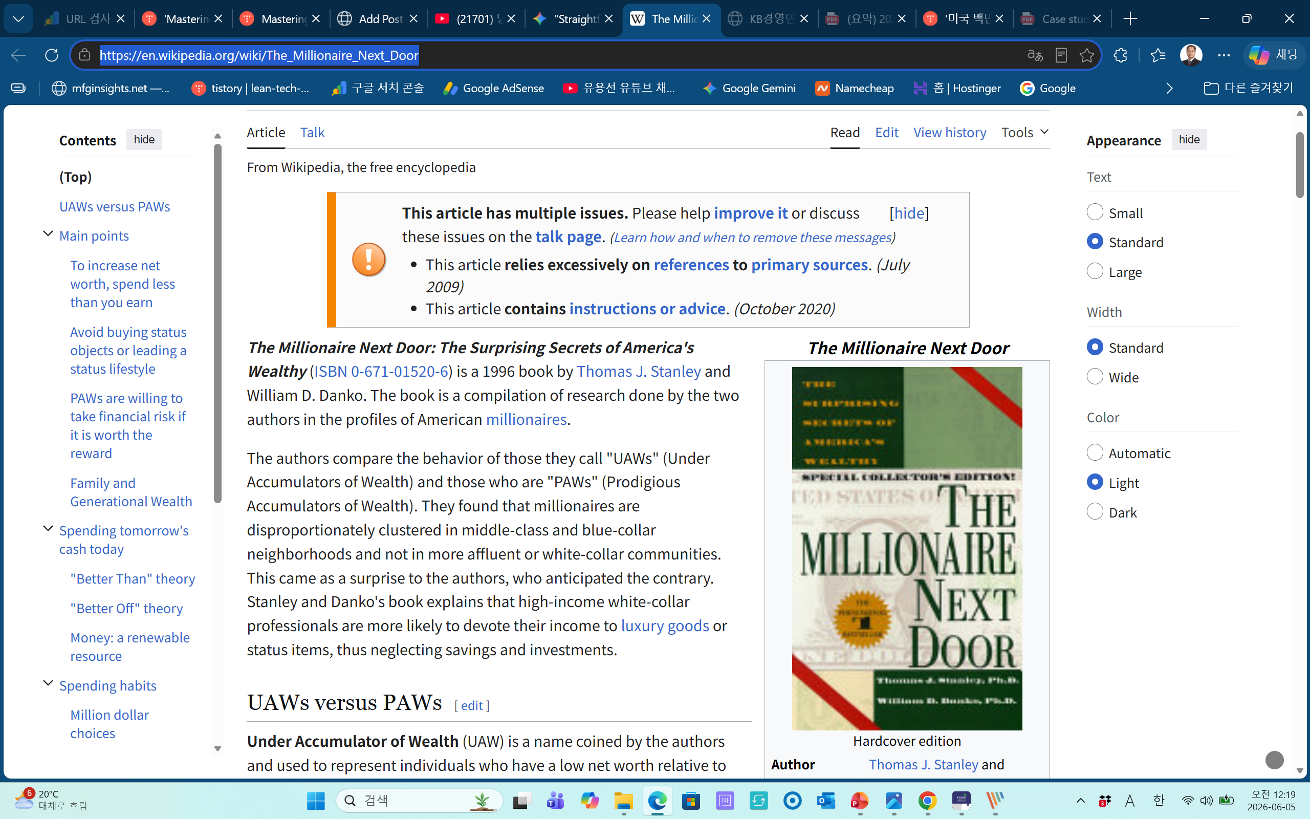Click the Contents sidebar scrollbar thumb
The height and width of the screenshot is (819, 1310).
coord(217,324)
